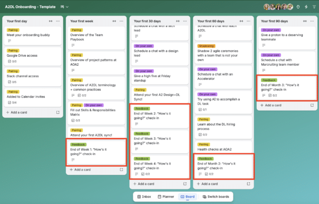
Task: Click the leftmost member avatar in header
Action: coord(267,7)
